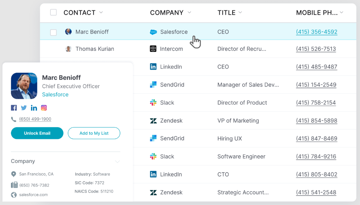Viewport: 360px width, 205px height.
Task: Click mobile number (415) 485-9487
Action: click(x=317, y=67)
